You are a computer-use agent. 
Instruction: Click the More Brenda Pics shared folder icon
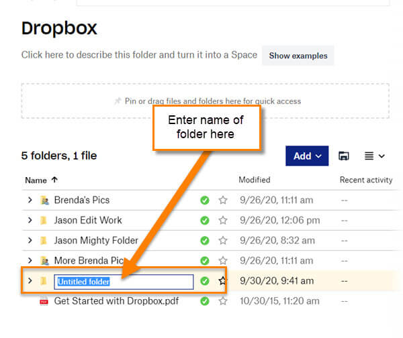44,261
